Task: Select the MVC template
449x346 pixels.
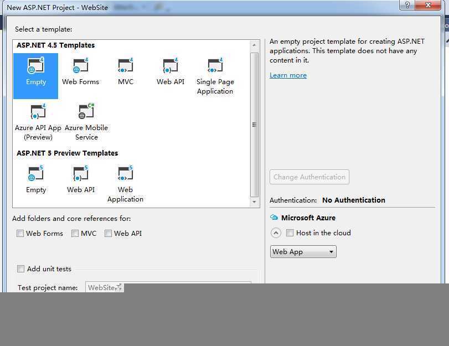Action: 126,71
